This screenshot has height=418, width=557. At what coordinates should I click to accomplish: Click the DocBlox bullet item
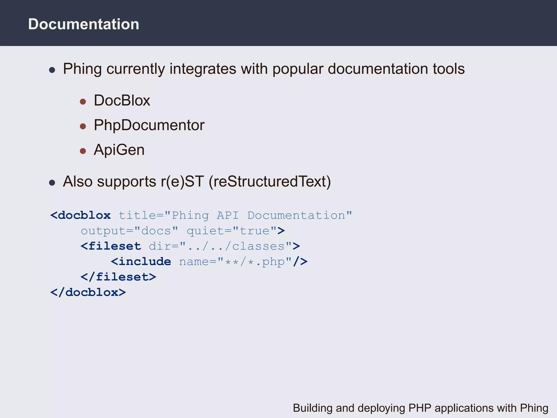tap(122, 100)
